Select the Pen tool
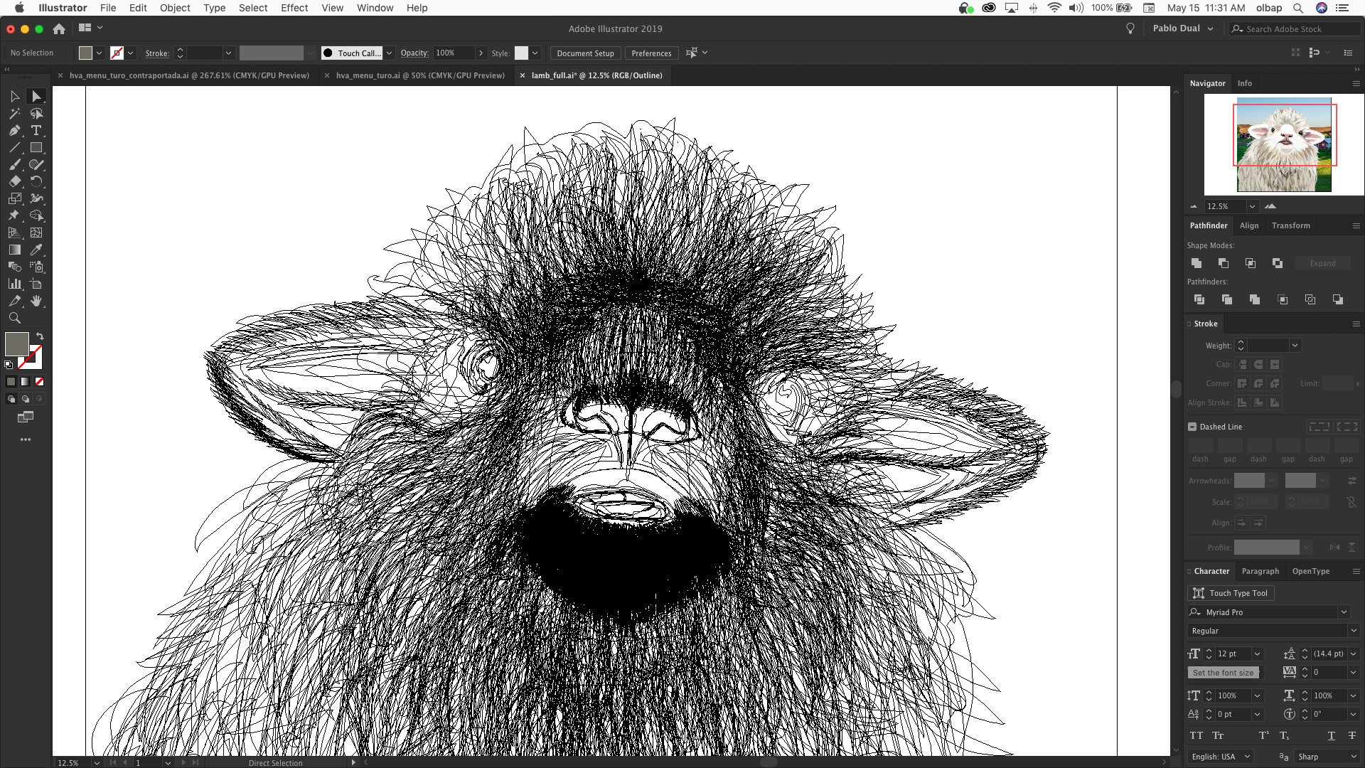The height and width of the screenshot is (768, 1365). point(14,131)
